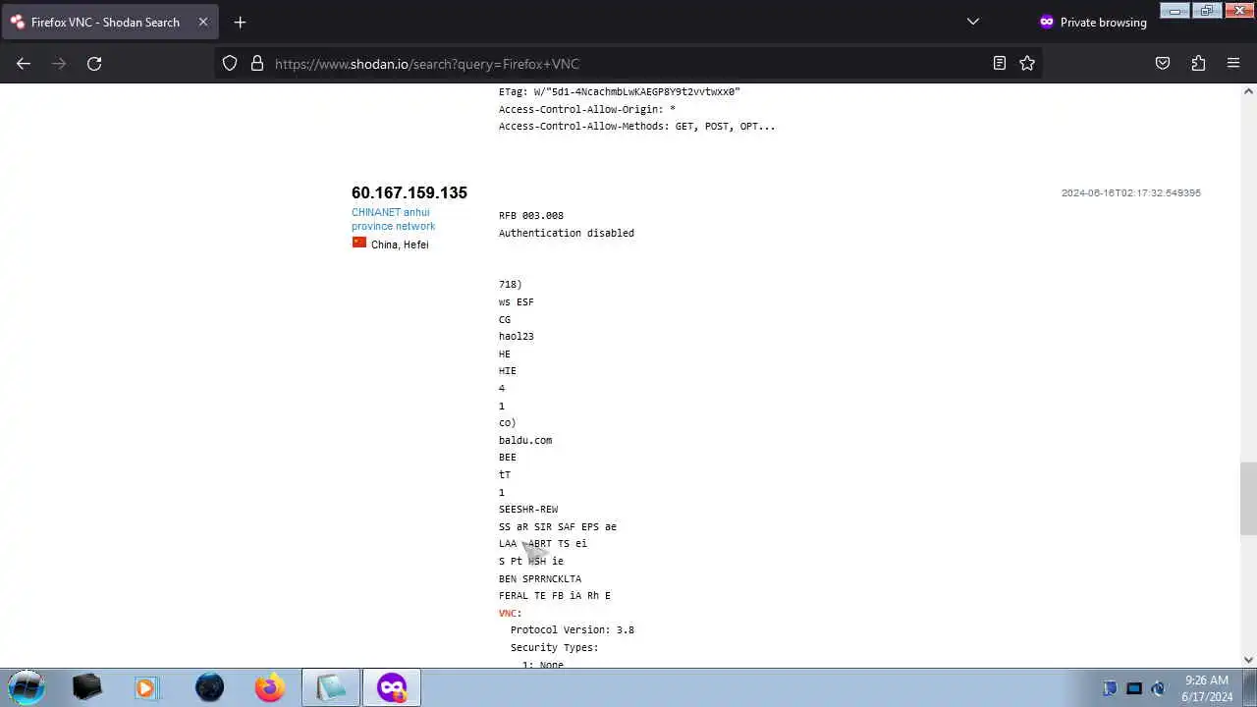Click the system tray volume icon
Viewport: 1257px width, 707px height.
1158,688
